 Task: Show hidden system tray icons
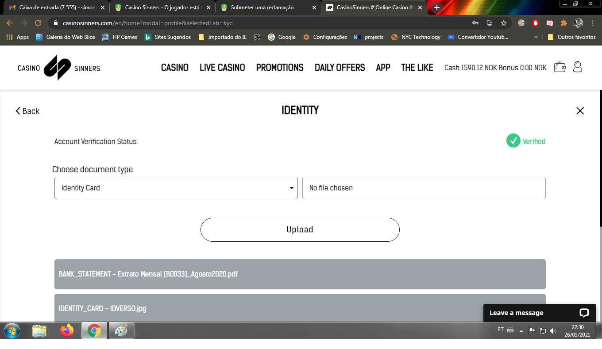(x=521, y=330)
